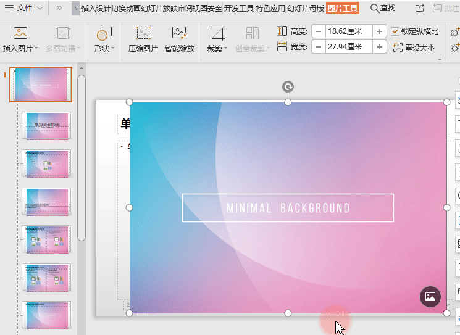Decrease width with the minus stepper
The image size is (460, 335).
click(318, 46)
